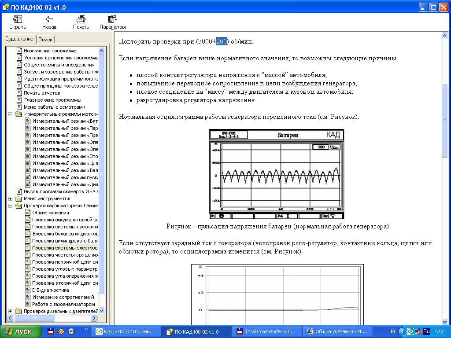Collapse the Измерительные режимы мотор- folder
Image resolution: width=451 pixels, height=338 pixels.
coord(11,114)
